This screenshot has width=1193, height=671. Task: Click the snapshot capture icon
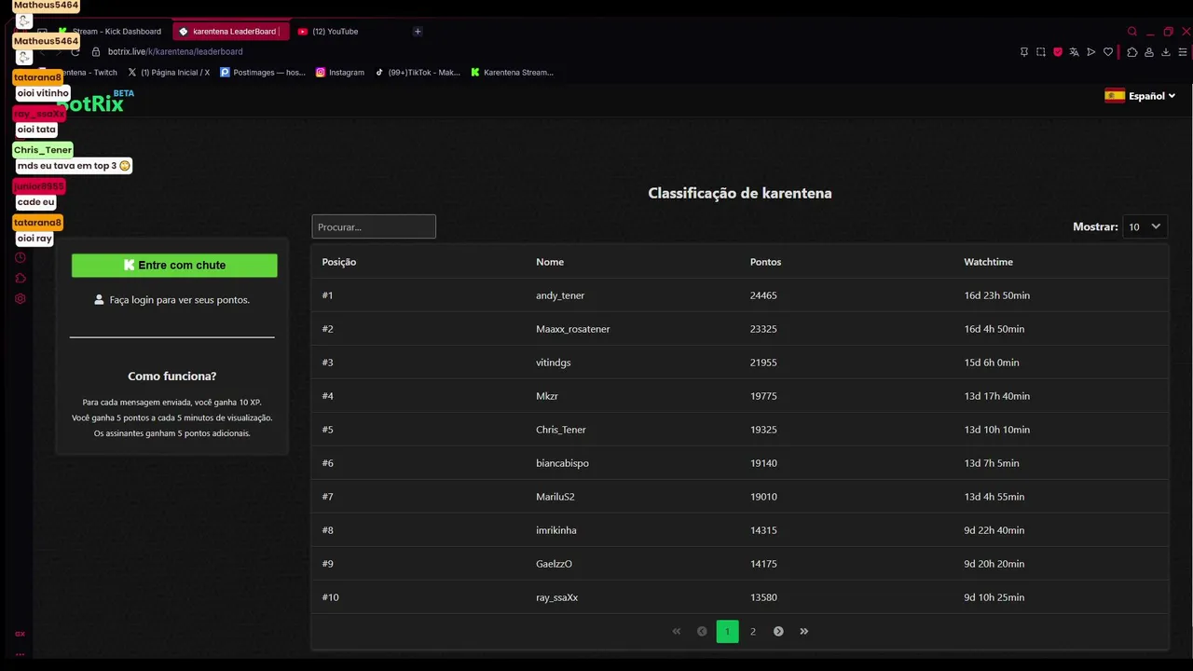tap(1040, 52)
